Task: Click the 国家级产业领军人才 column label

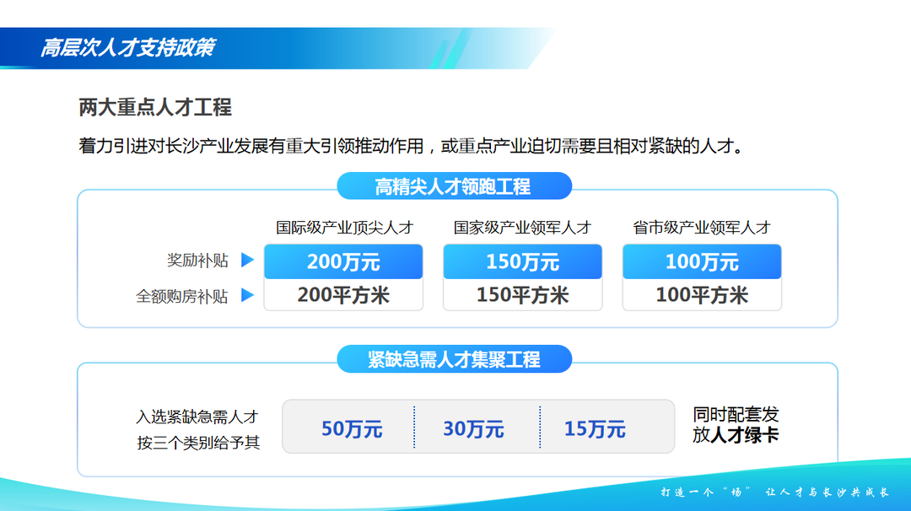Action: pos(522,228)
